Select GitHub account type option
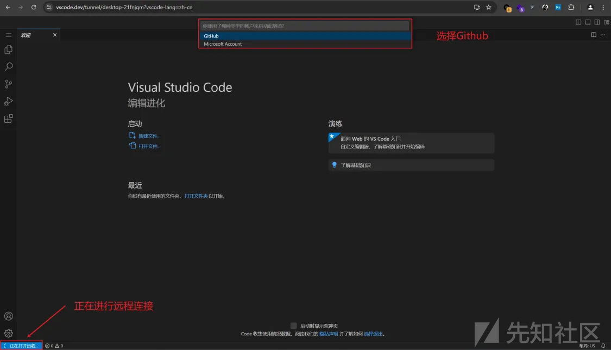The image size is (611, 350). [305, 36]
